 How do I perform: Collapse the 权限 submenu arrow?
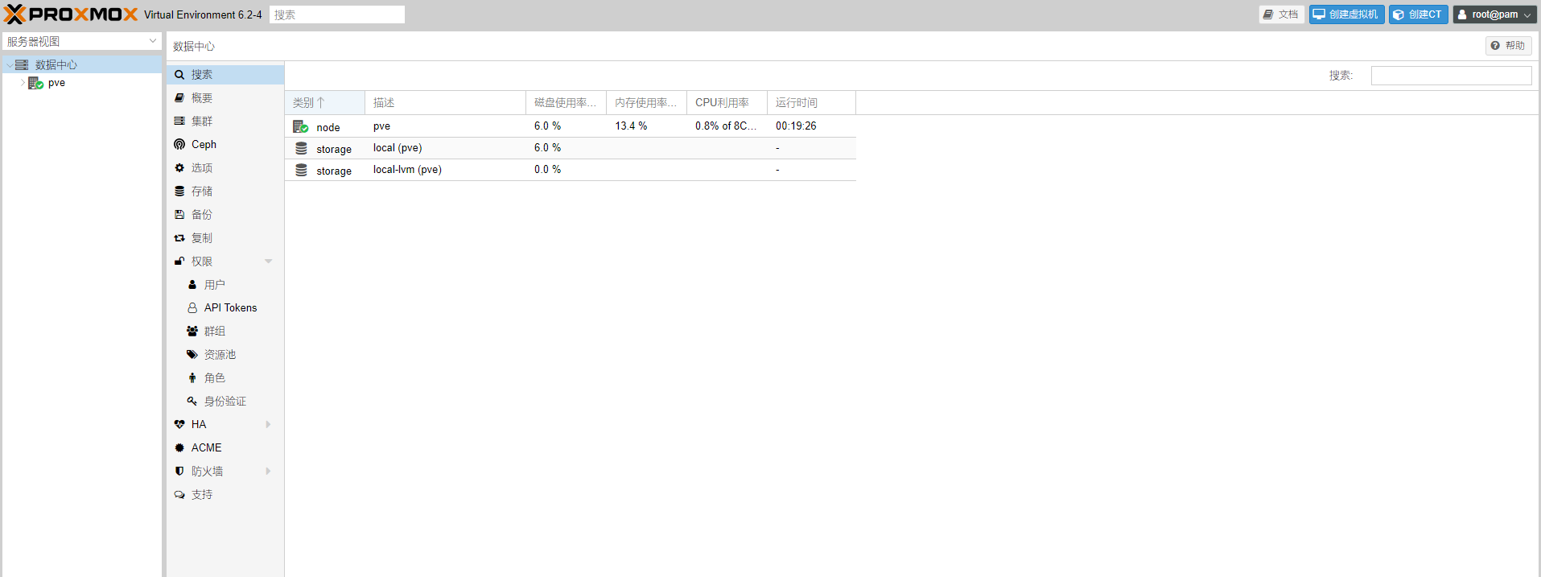pyautogui.click(x=269, y=262)
